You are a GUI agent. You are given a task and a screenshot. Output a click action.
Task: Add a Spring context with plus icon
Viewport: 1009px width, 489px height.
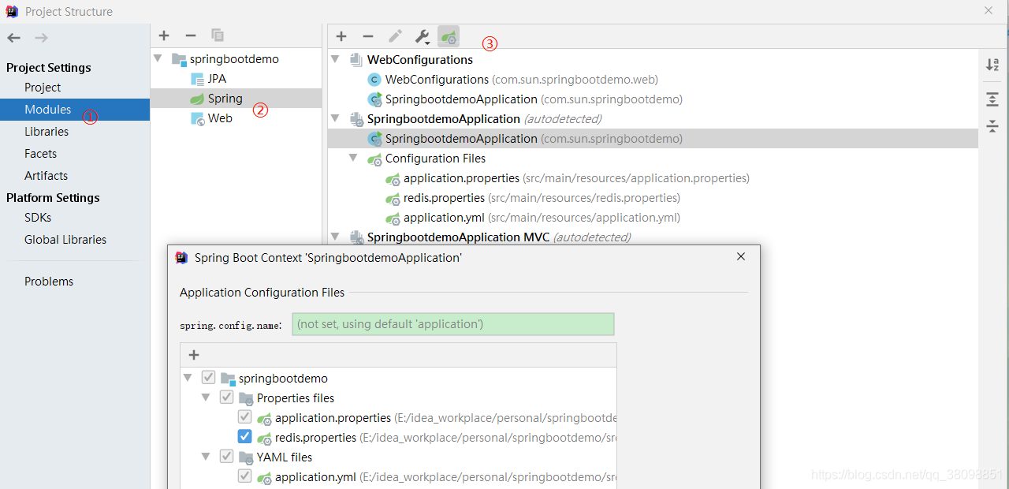(341, 36)
